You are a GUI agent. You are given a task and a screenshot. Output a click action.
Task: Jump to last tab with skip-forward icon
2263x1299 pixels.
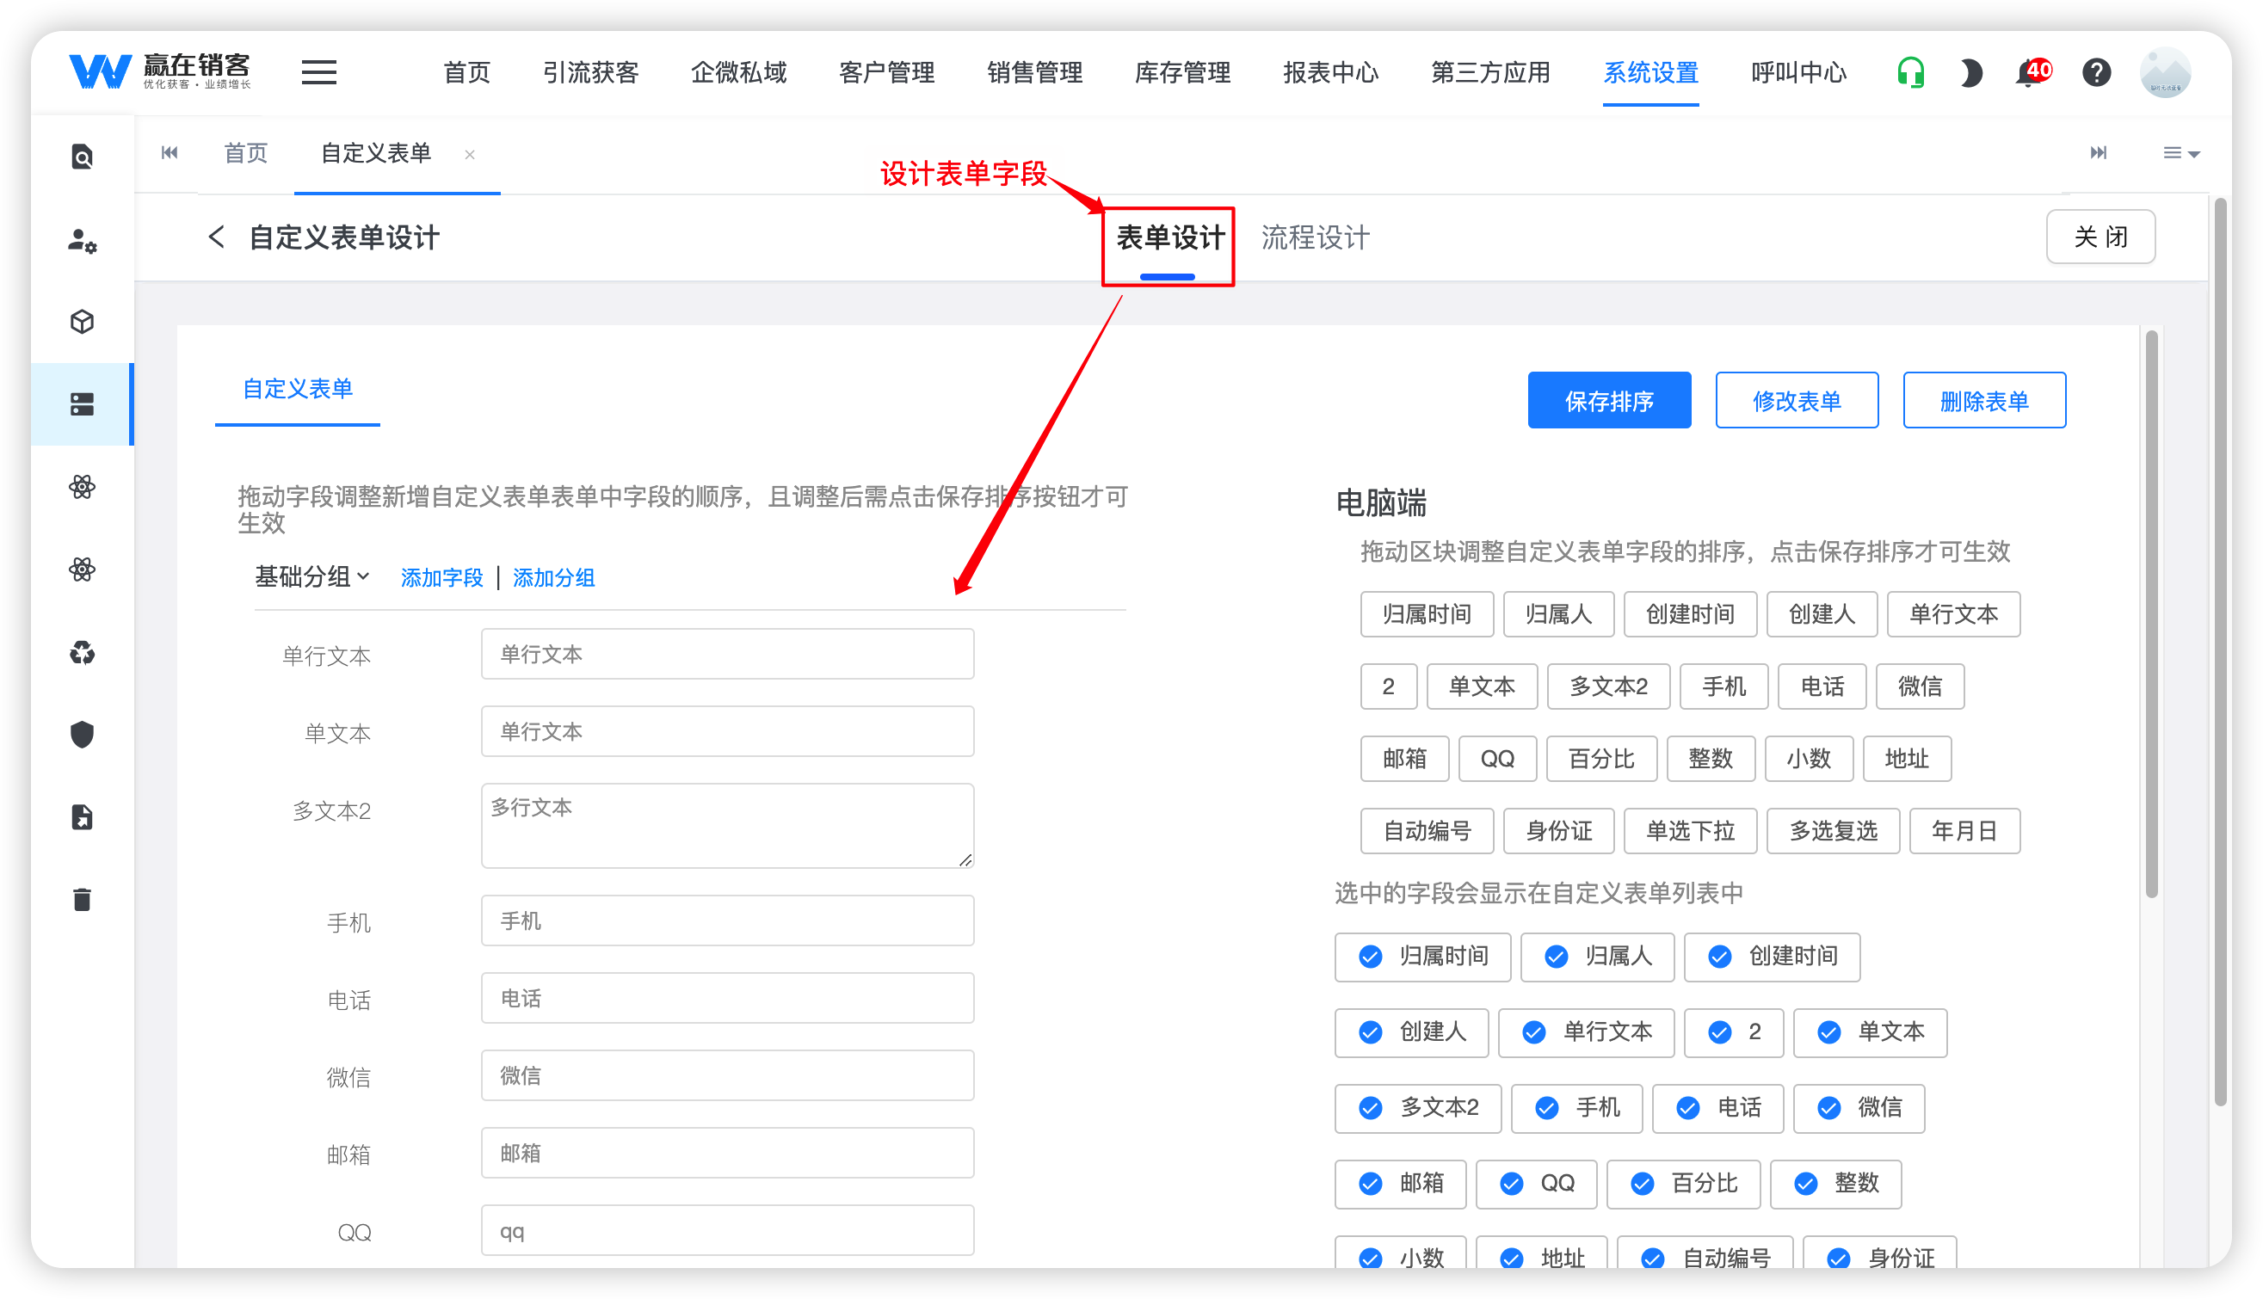2098,152
